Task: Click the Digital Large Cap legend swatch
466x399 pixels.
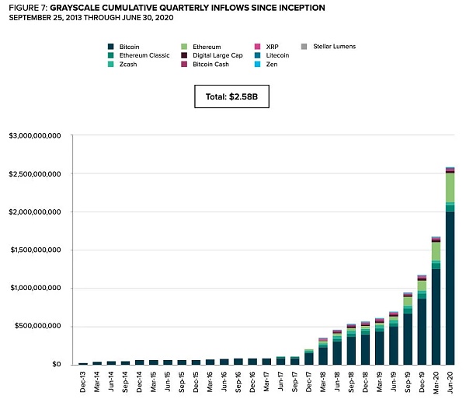Action: [184, 55]
